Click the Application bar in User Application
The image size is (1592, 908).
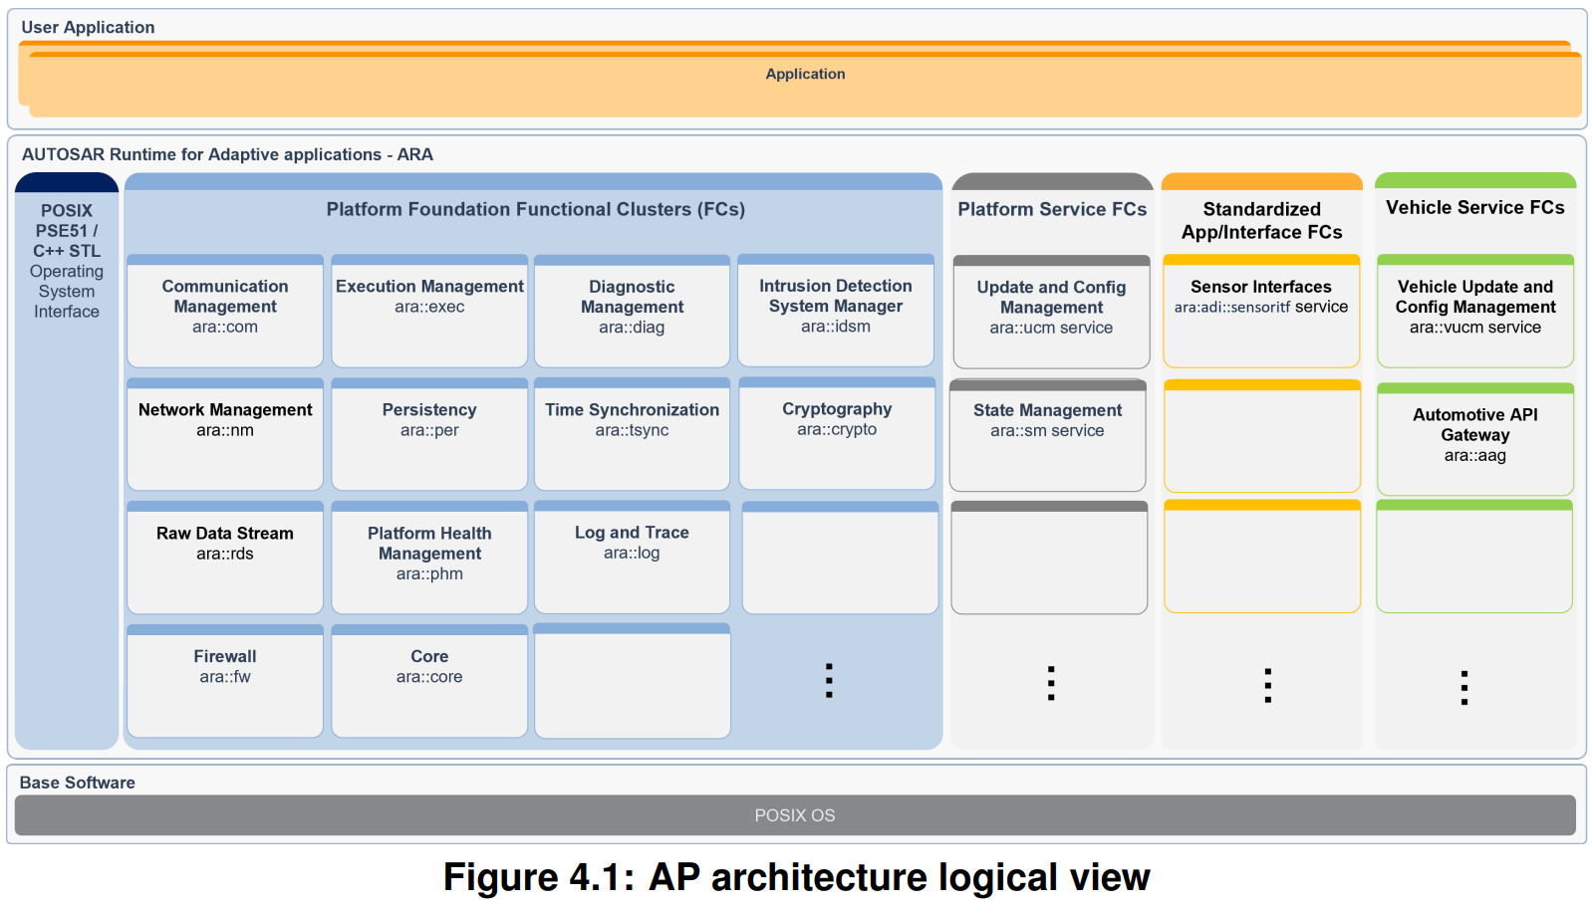click(805, 84)
